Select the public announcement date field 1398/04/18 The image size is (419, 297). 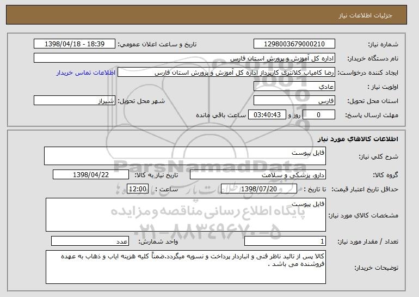(x=75, y=44)
